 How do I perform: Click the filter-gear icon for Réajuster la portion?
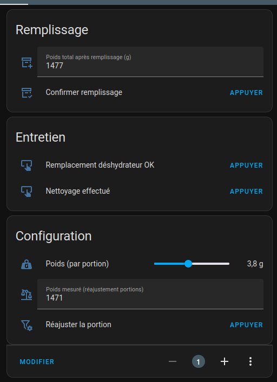[27, 324]
